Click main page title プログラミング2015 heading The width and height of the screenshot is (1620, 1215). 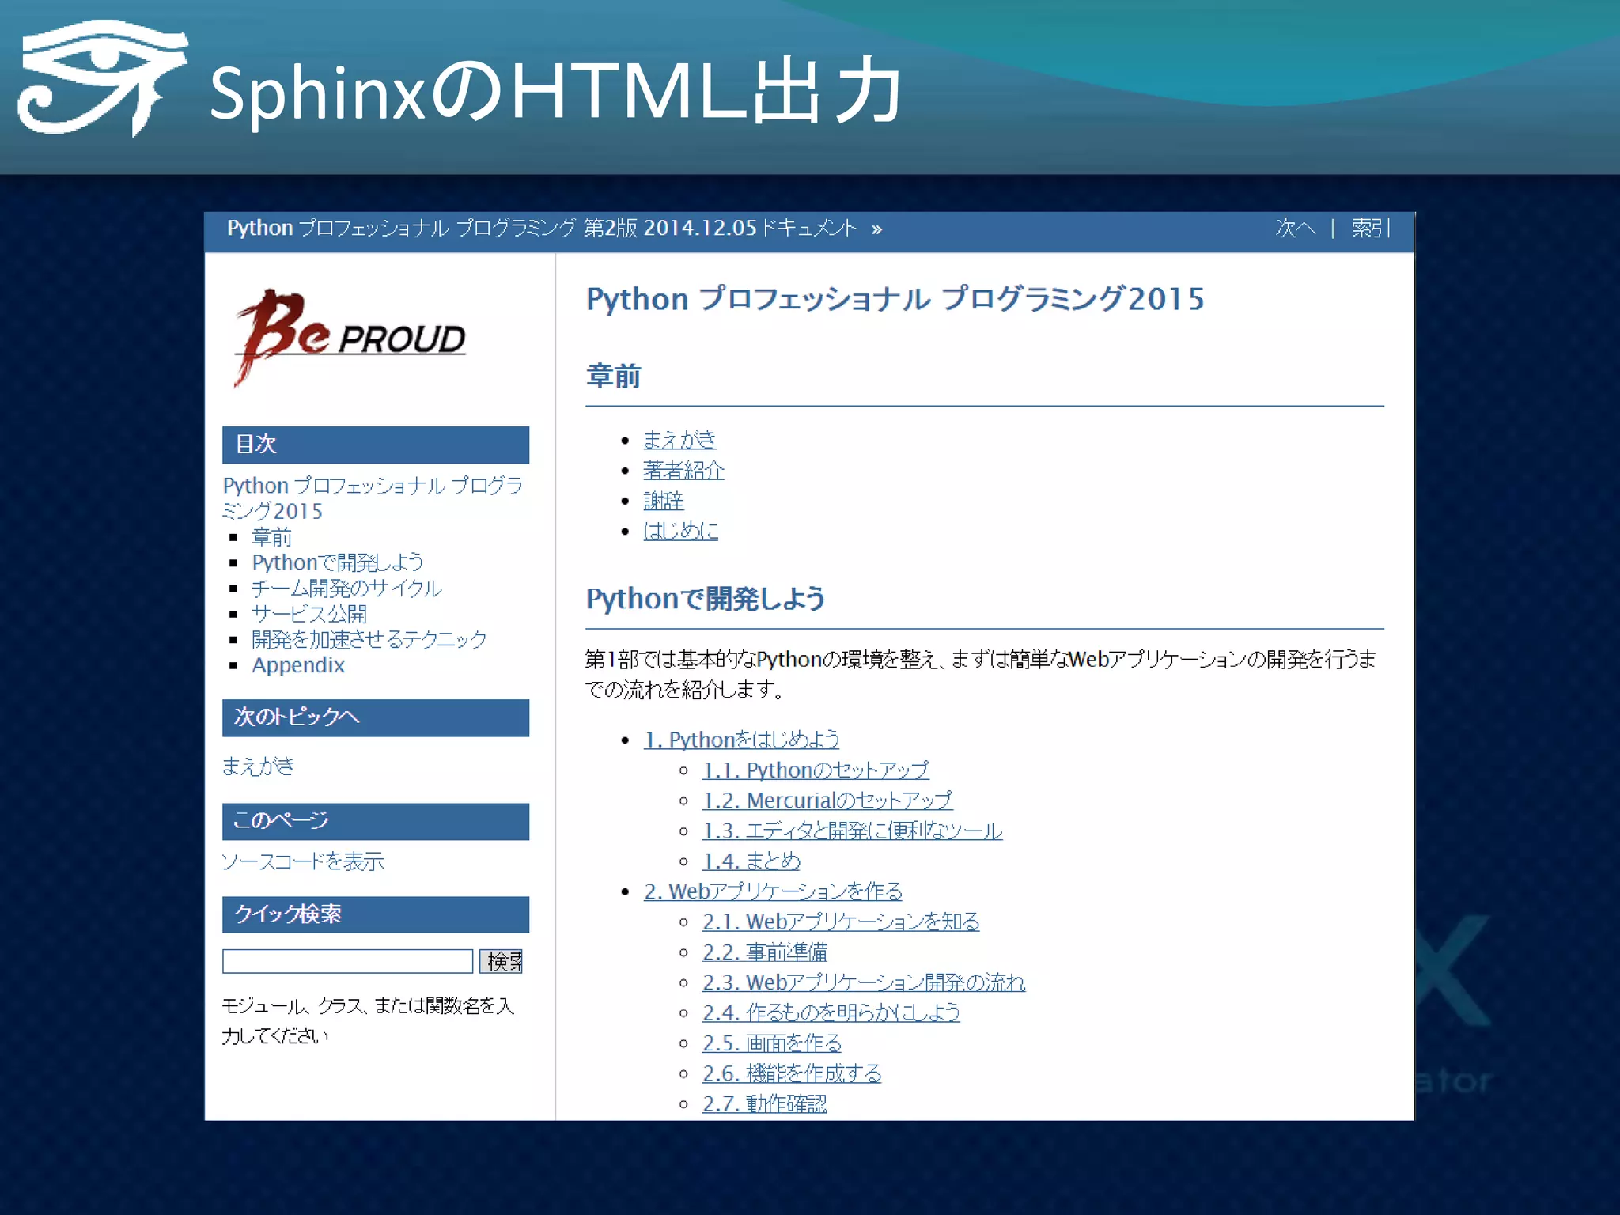point(895,299)
